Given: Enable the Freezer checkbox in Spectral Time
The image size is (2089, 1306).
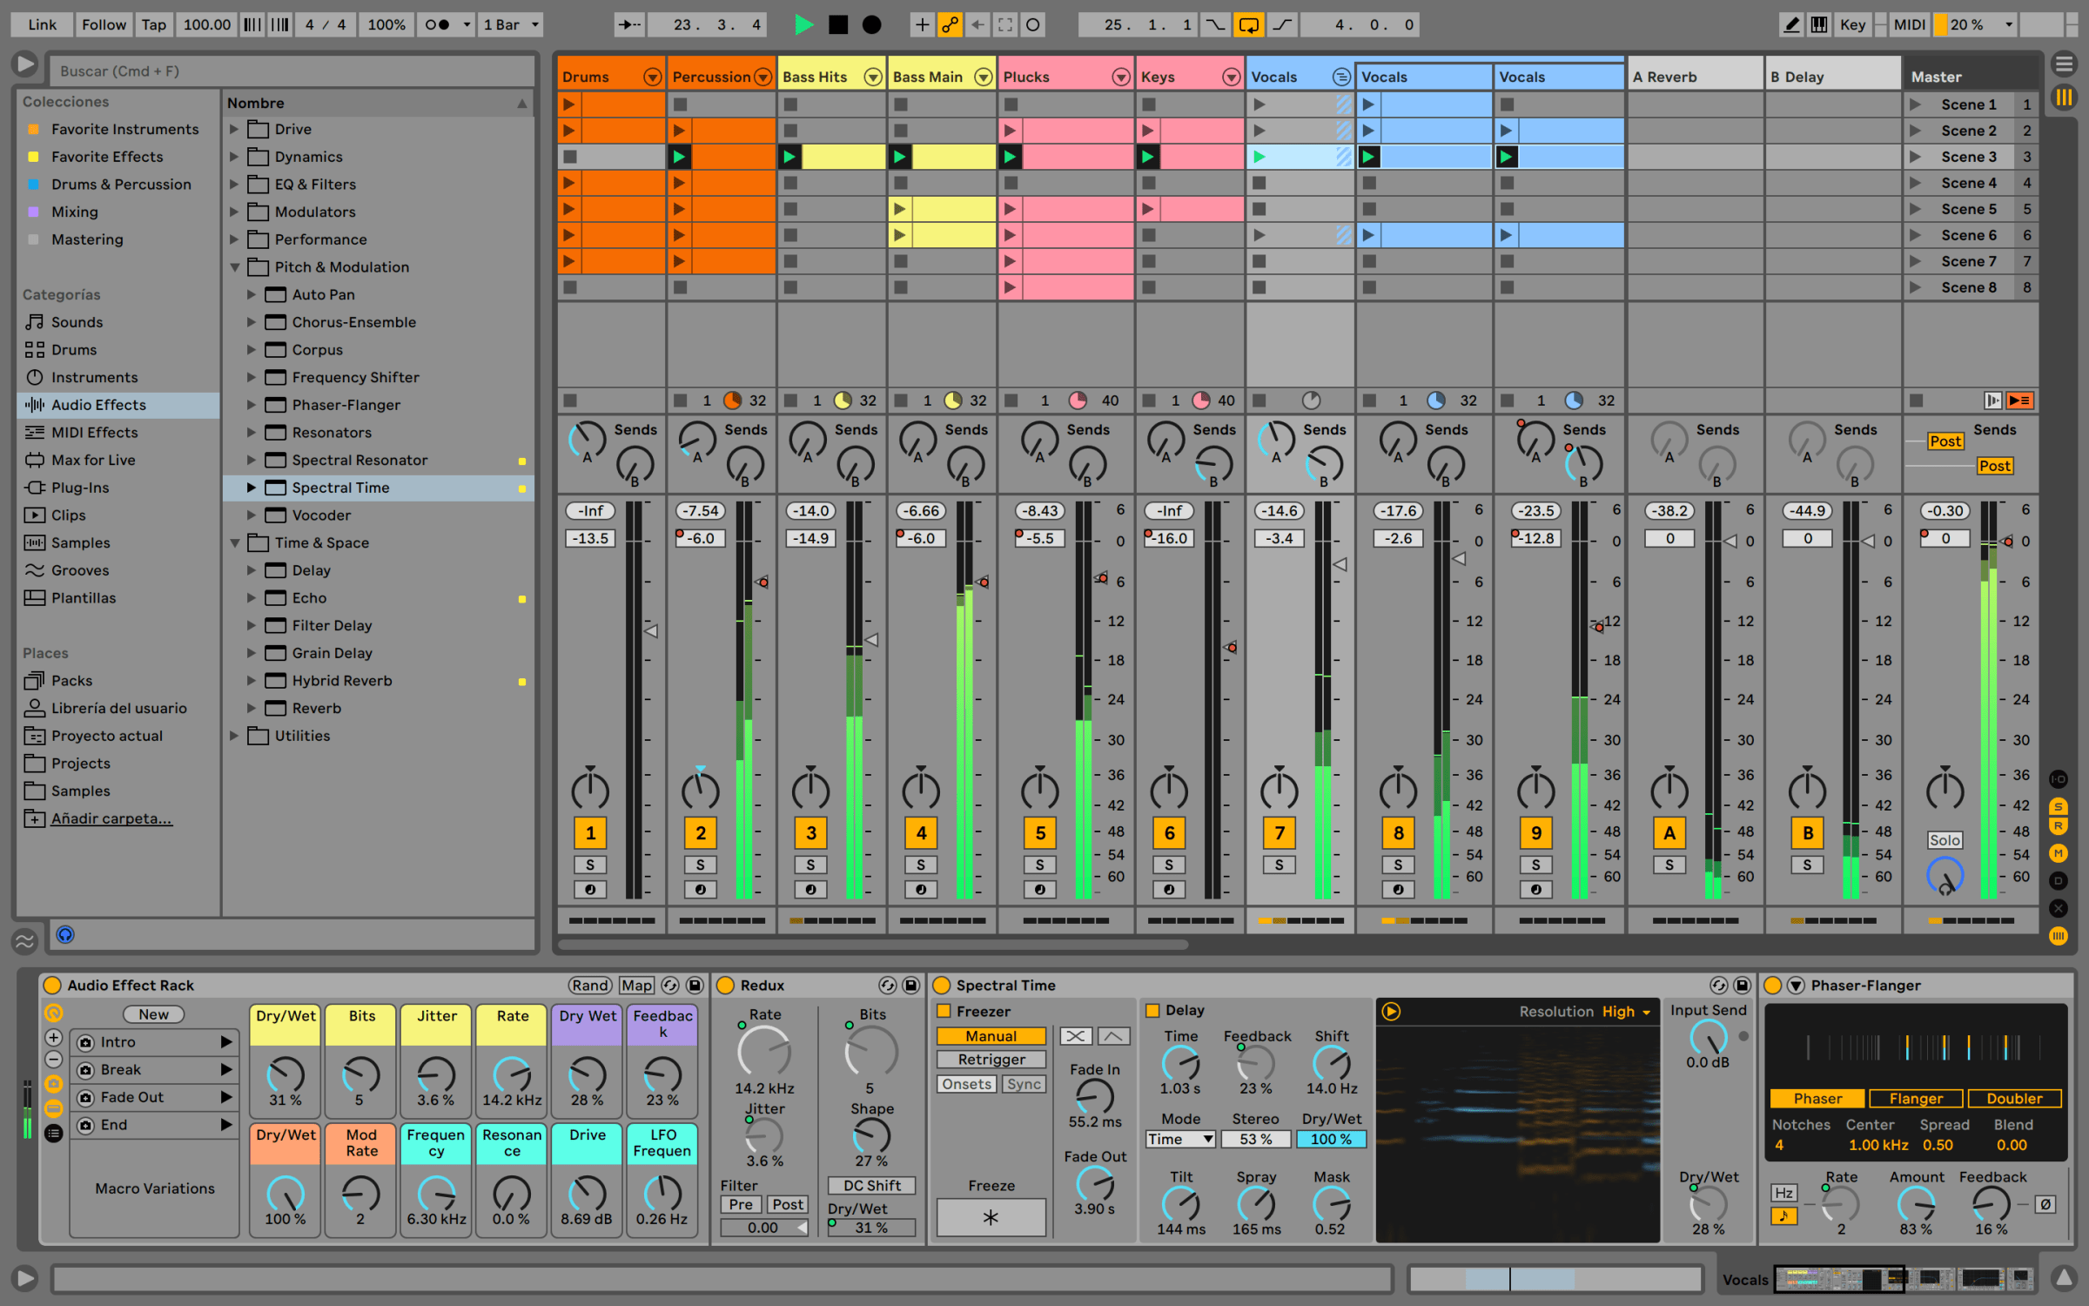Looking at the screenshot, I should [944, 1011].
